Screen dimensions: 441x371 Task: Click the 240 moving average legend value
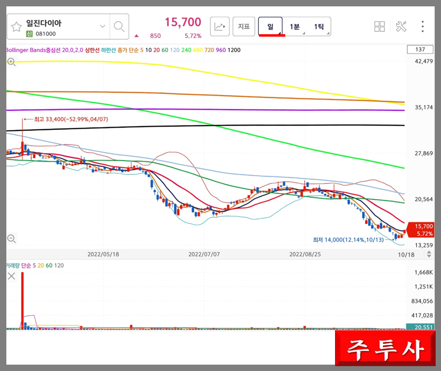tap(186, 50)
